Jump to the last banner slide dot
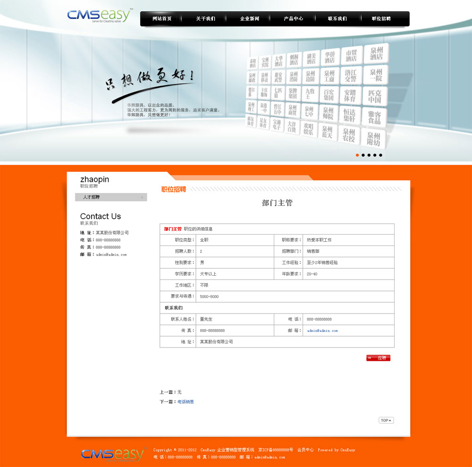 tap(380, 155)
